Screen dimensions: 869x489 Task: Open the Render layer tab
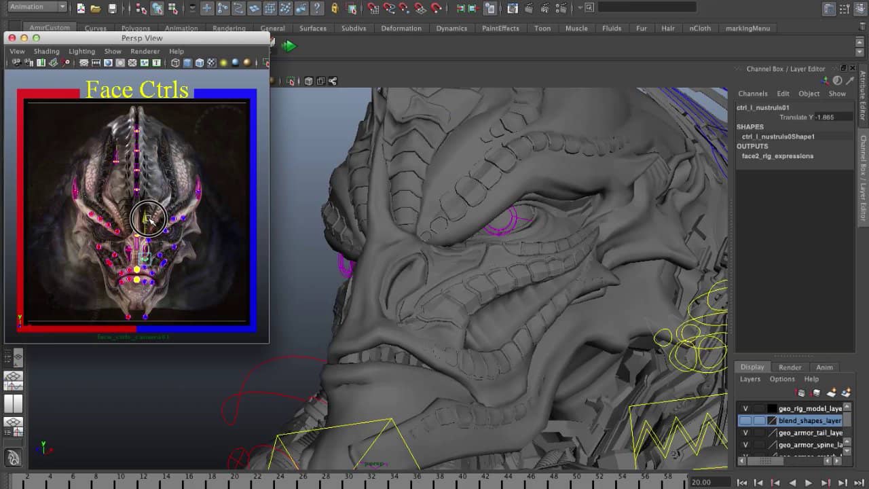790,367
